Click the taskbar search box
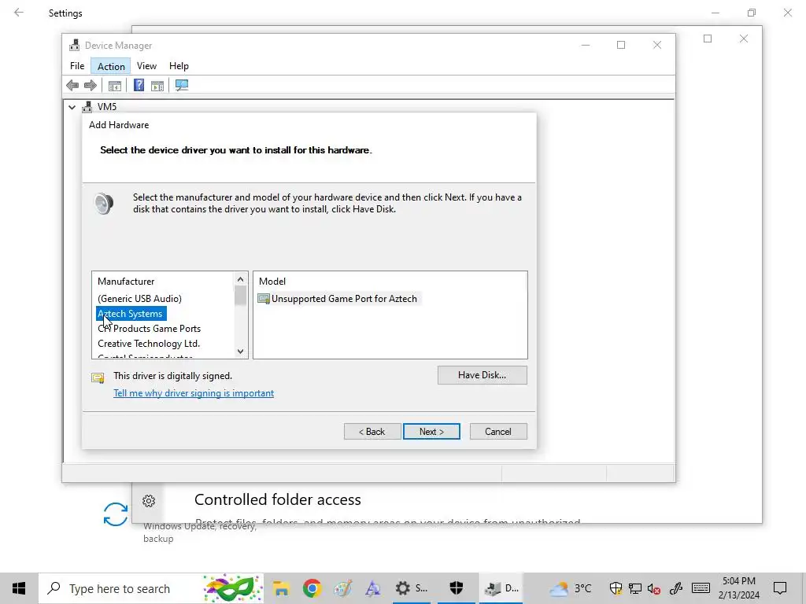The image size is (806, 604). pos(152,588)
